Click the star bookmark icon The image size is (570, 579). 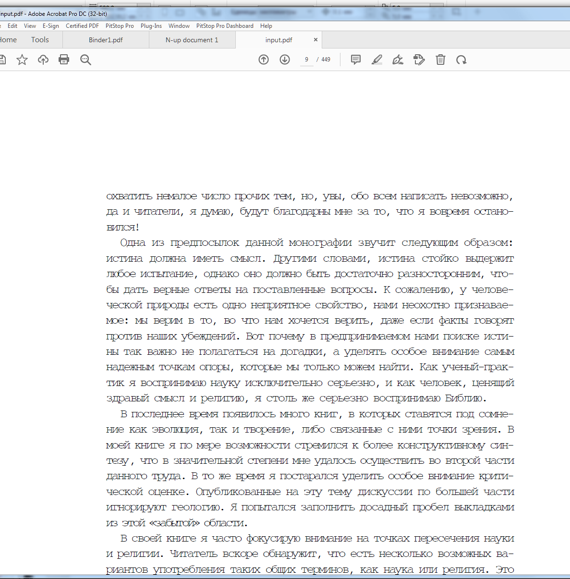coord(22,60)
